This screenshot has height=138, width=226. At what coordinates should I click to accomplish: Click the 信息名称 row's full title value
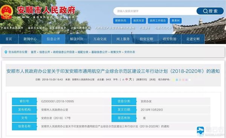click(x=105, y=126)
